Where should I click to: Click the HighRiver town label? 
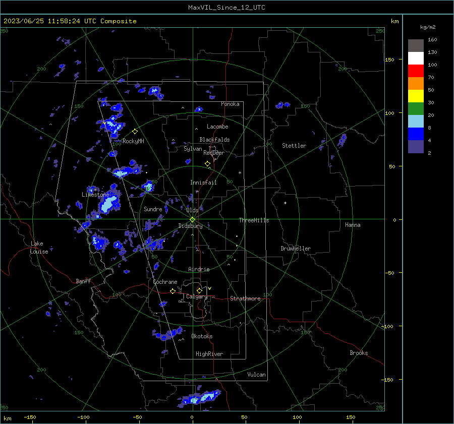(x=209, y=354)
